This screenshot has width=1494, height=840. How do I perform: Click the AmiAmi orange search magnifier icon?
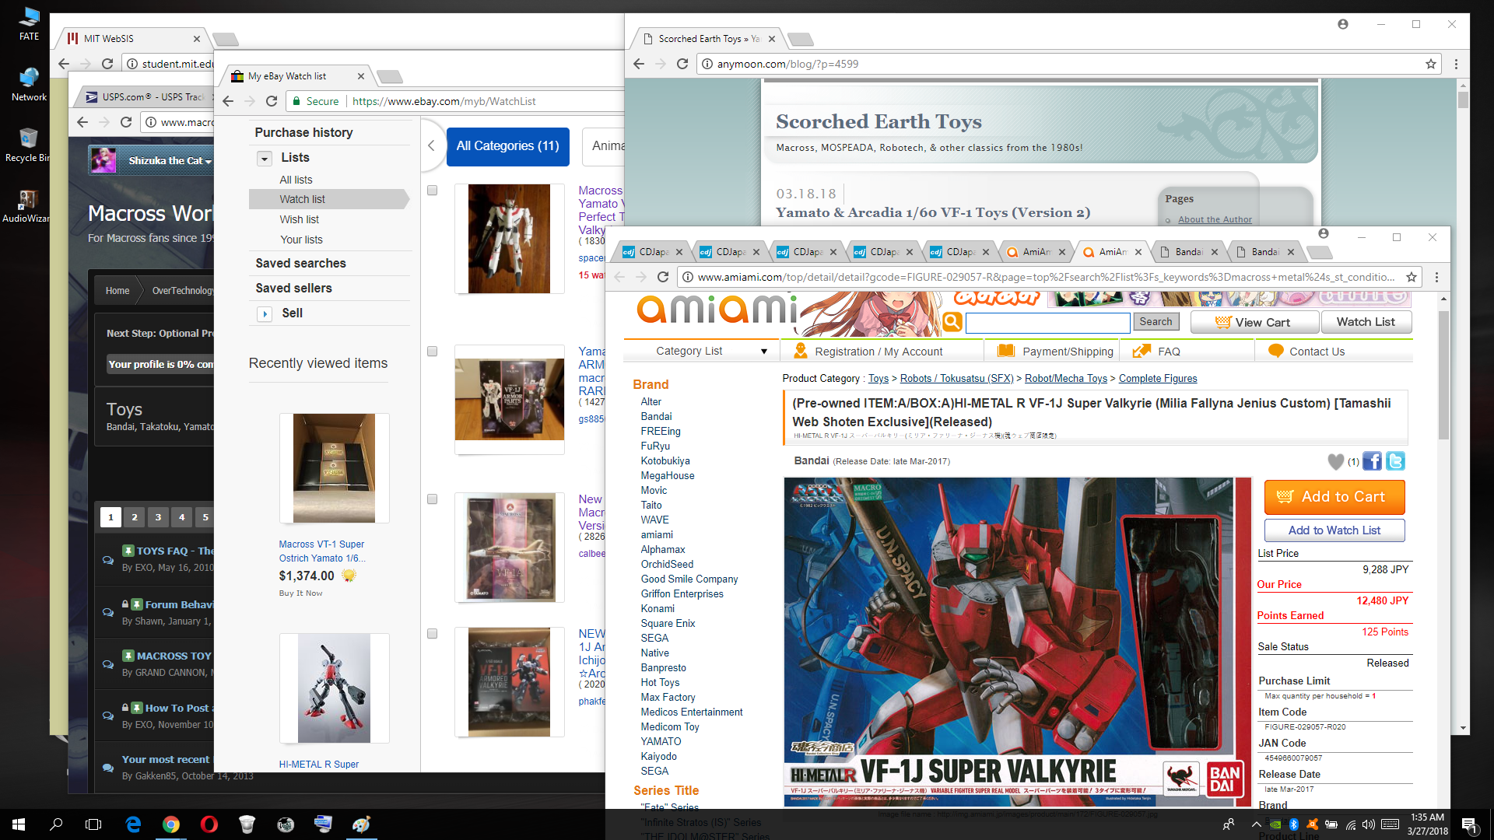(x=952, y=322)
